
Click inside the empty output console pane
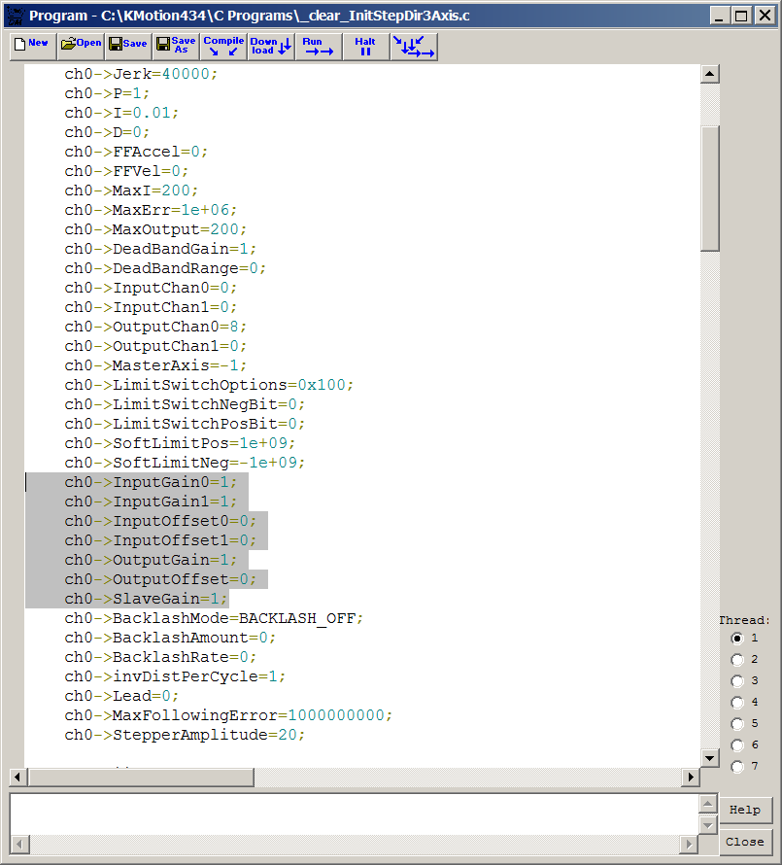[x=354, y=814]
